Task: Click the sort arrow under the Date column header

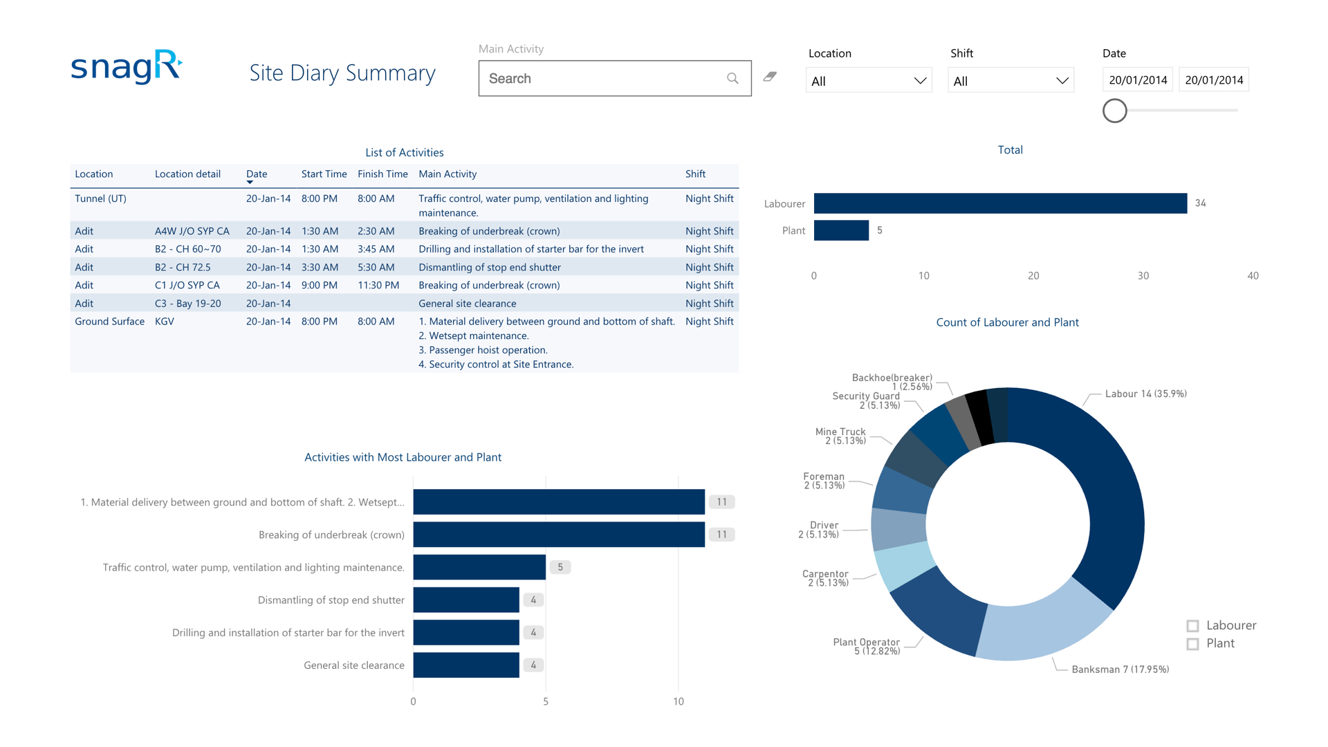Action: (250, 183)
